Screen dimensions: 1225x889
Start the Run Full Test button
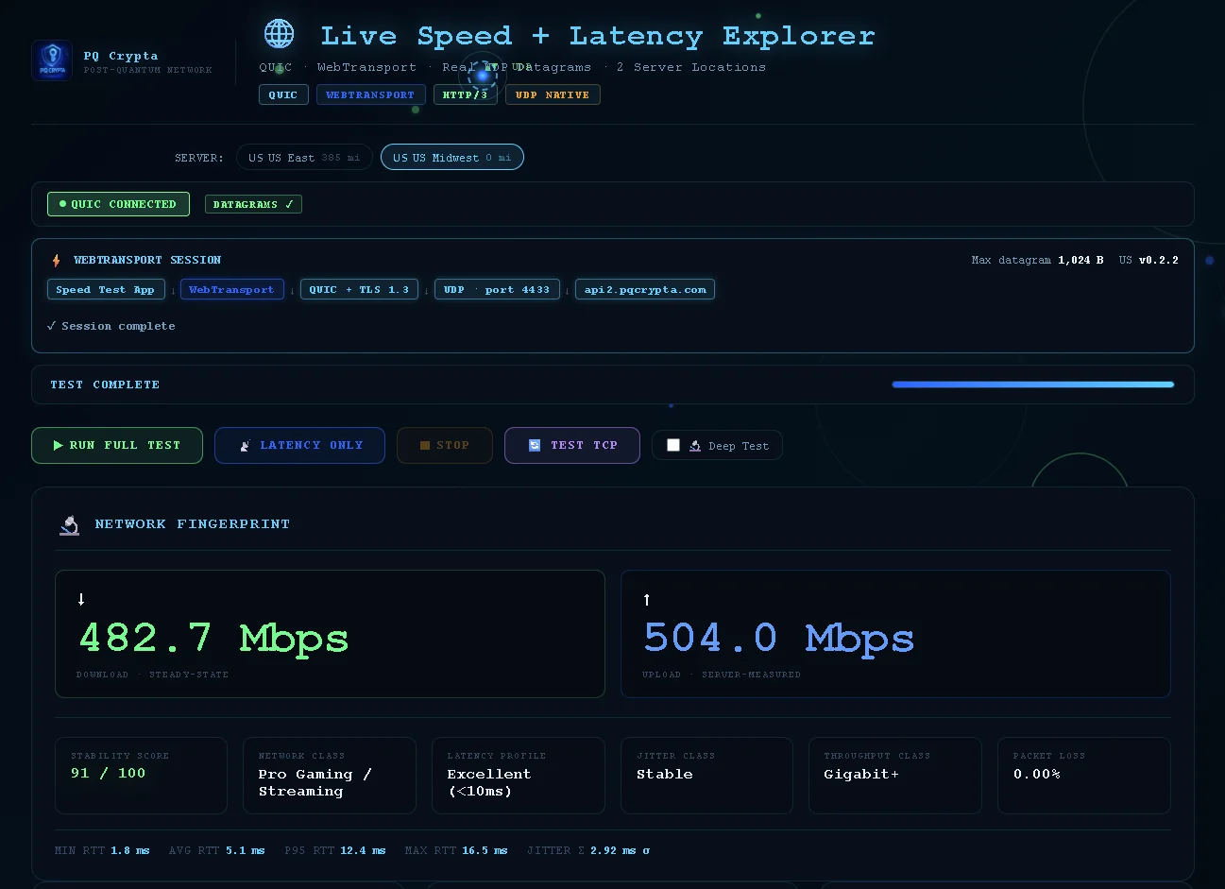117,445
